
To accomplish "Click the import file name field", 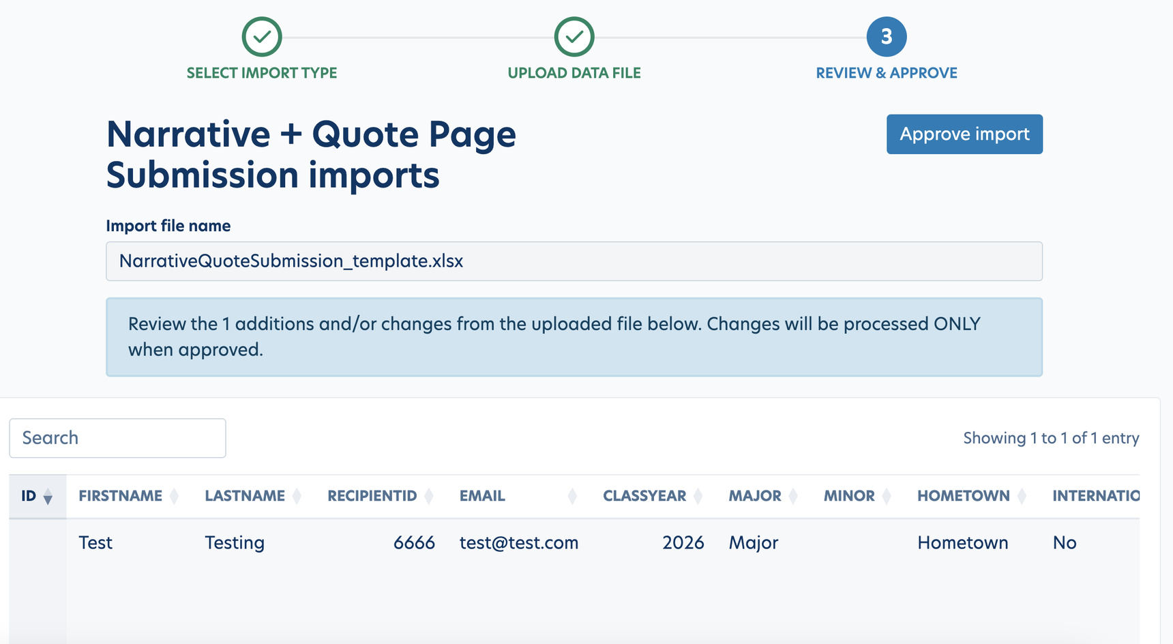I will click(574, 261).
